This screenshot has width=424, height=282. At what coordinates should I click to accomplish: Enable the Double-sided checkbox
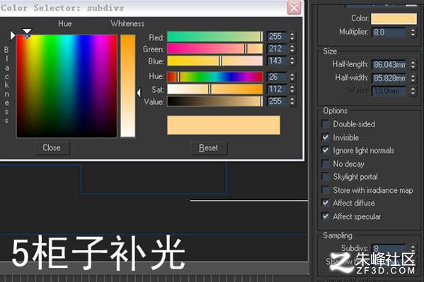pyautogui.click(x=326, y=124)
